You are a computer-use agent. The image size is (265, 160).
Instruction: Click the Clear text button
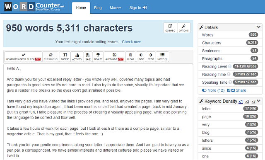click(x=130, y=57)
